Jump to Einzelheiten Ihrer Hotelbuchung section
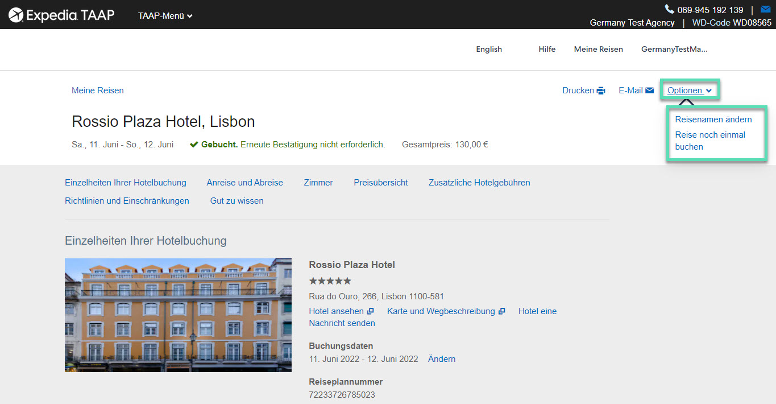 pyautogui.click(x=126, y=183)
